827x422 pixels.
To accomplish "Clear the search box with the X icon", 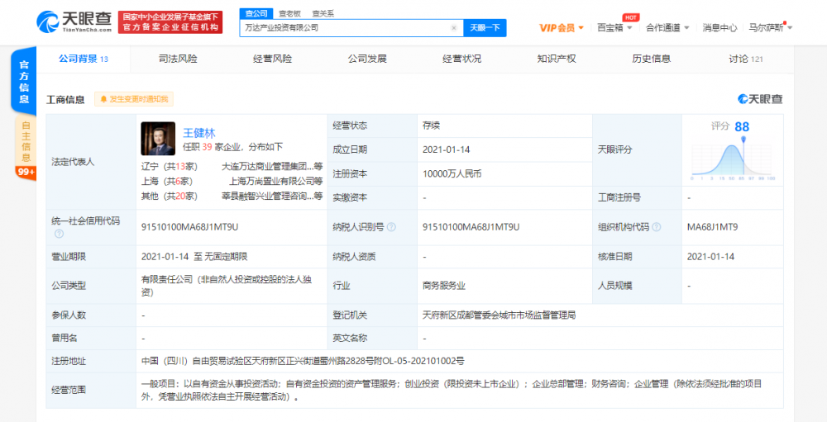I will [453, 28].
